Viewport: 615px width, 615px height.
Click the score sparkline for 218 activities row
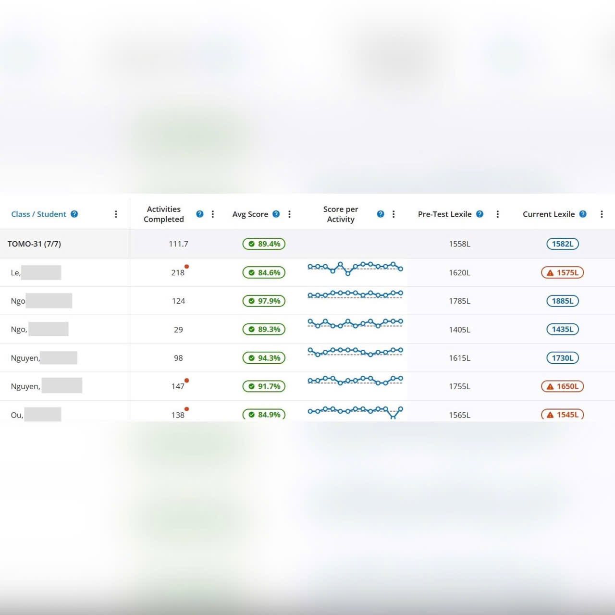(355, 268)
